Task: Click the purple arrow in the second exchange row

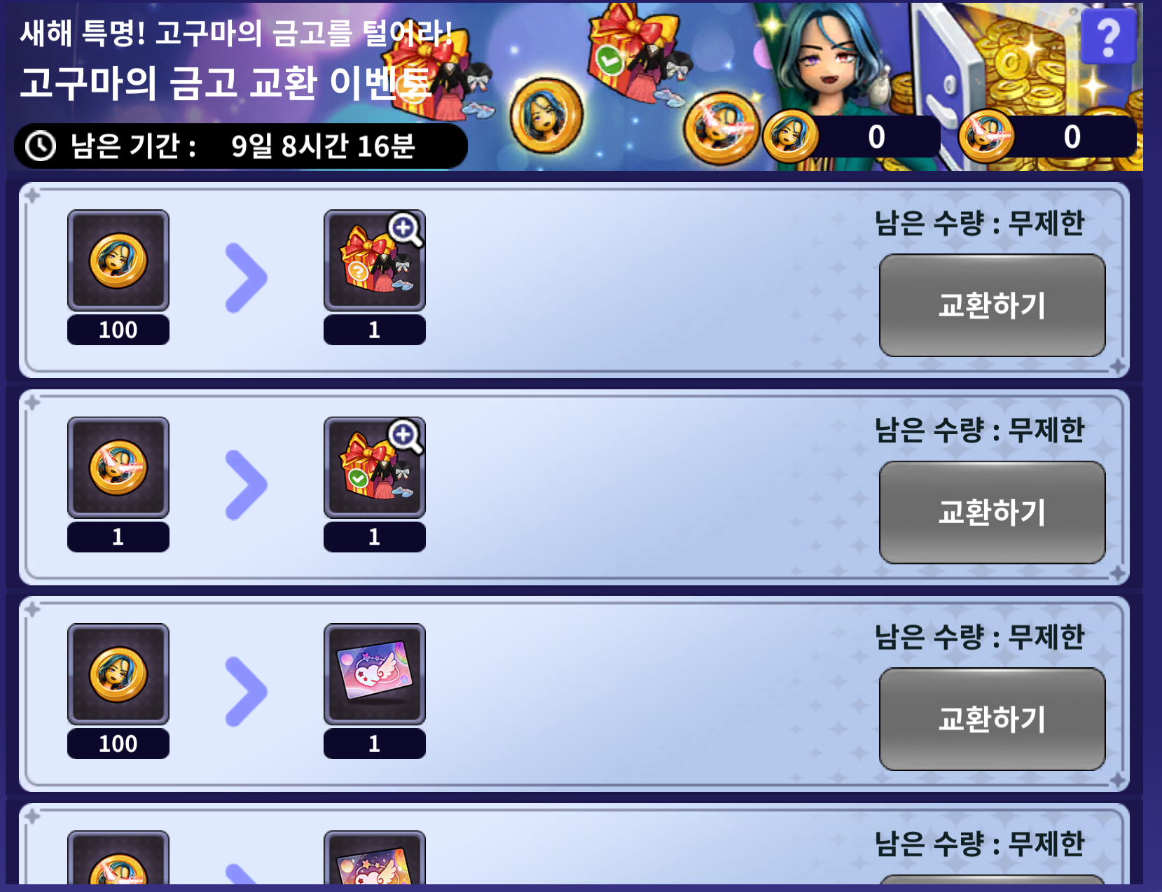Action: tap(246, 485)
